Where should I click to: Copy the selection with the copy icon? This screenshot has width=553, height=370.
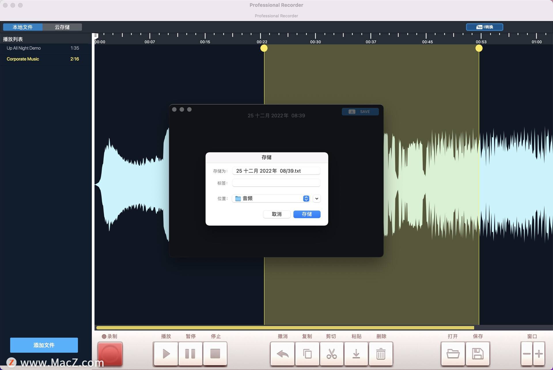[x=307, y=354]
